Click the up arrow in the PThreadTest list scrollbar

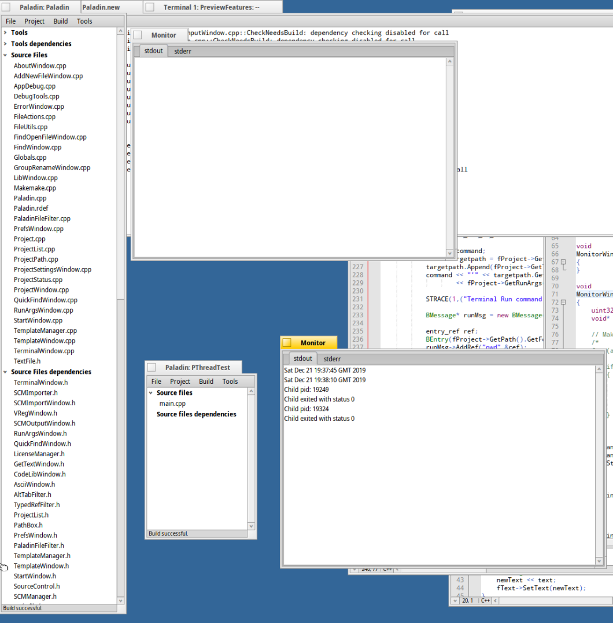pos(251,391)
